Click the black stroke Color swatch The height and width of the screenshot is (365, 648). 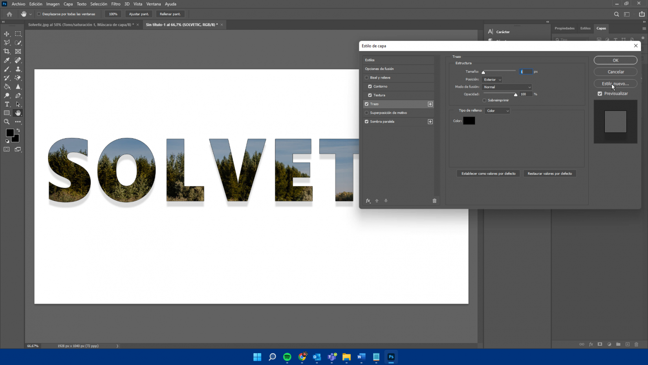coord(469,121)
